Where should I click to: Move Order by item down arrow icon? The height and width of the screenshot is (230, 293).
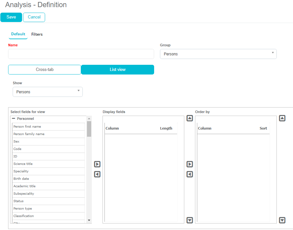tap(282, 220)
